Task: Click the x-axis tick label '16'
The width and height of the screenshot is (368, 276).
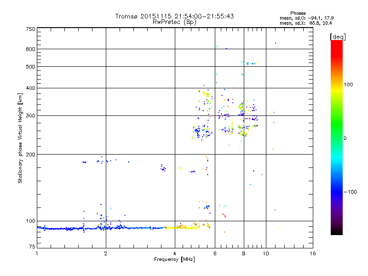Action: click(313, 253)
